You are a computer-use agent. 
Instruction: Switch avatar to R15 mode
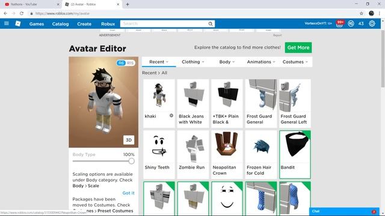[x=130, y=63]
